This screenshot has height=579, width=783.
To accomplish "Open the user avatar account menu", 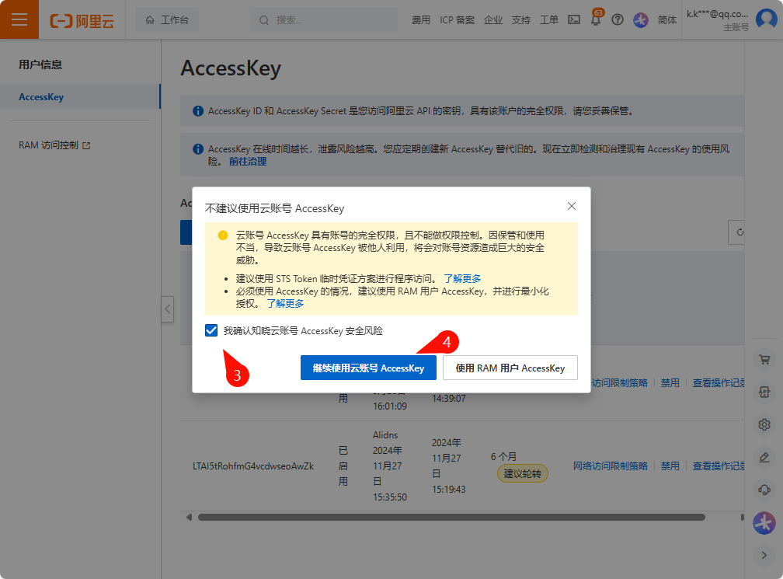I will [x=767, y=19].
